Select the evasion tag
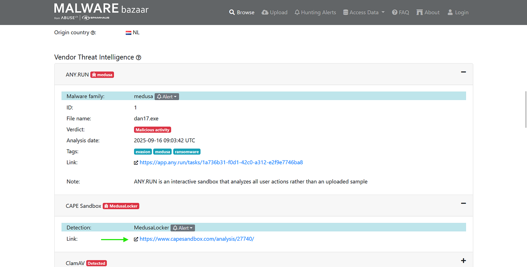527x267 pixels. tap(143, 152)
